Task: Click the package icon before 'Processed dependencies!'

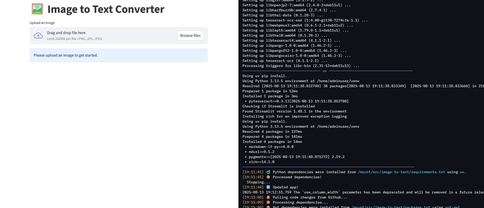Action: (268, 177)
